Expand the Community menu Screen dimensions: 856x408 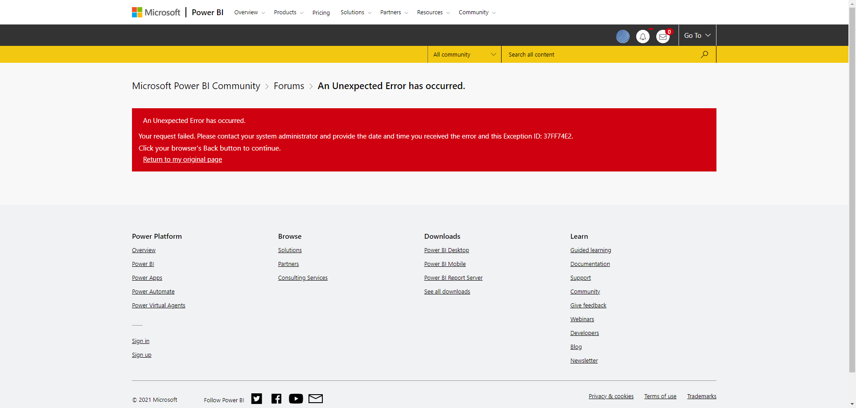pyautogui.click(x=477, y=12)
